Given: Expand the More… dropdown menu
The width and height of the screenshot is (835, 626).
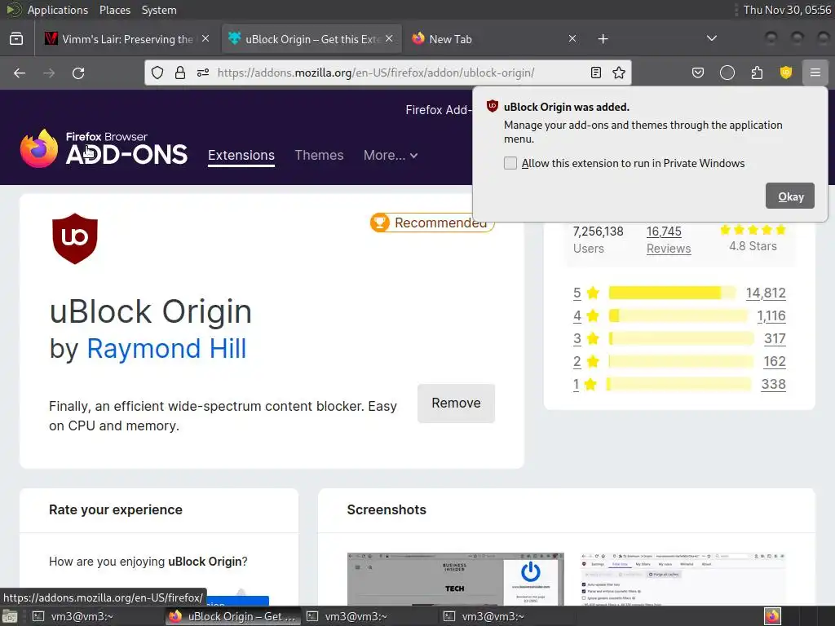Looking at the screenshot, I should point(391,156).
